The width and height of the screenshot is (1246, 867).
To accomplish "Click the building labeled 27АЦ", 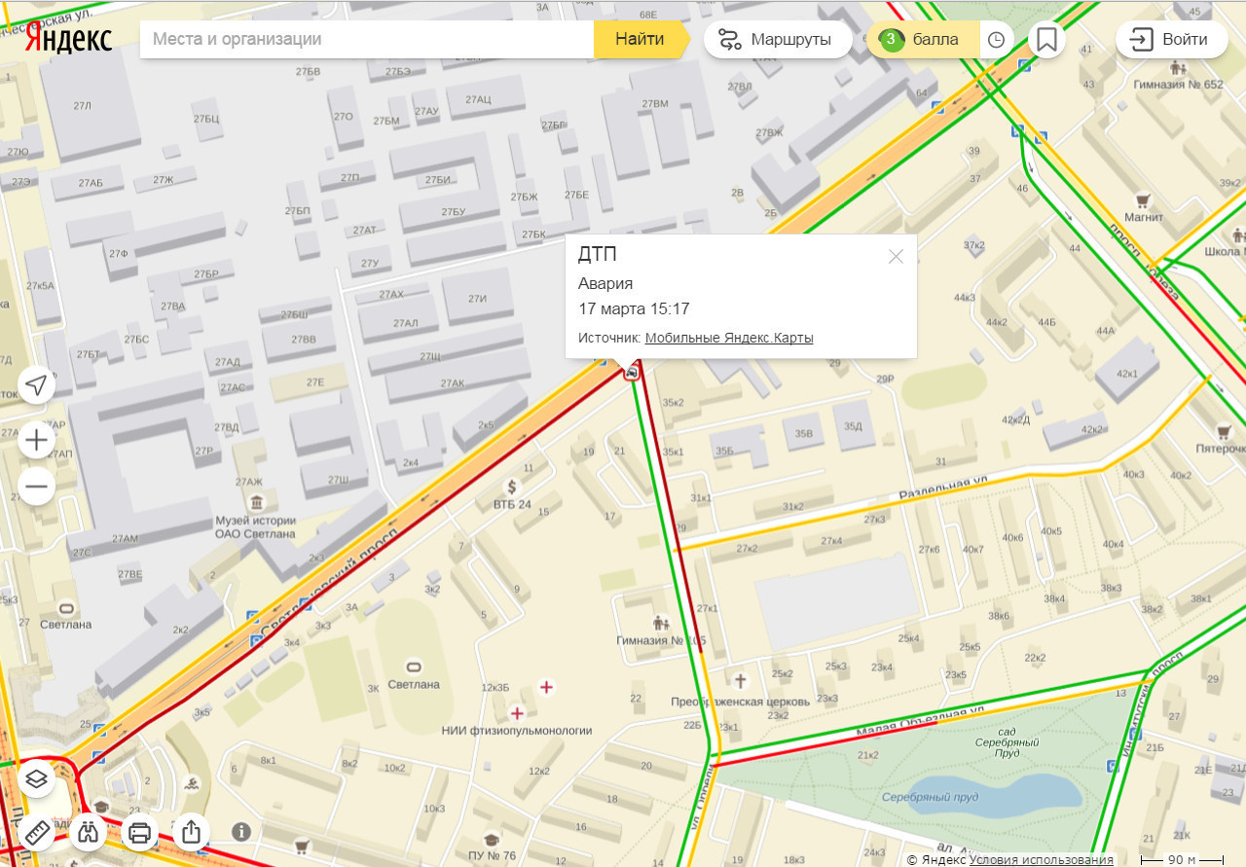I will (x=478, y=99).
